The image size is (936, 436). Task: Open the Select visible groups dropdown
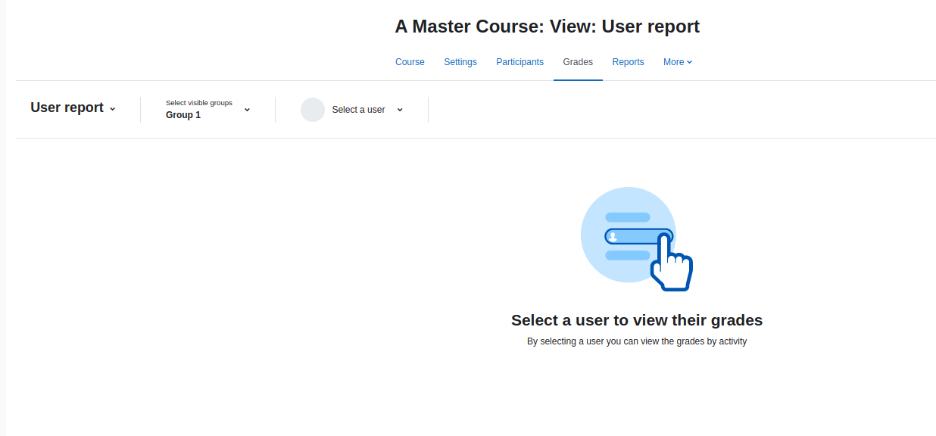pyautogui.click(x=208, y=109)
